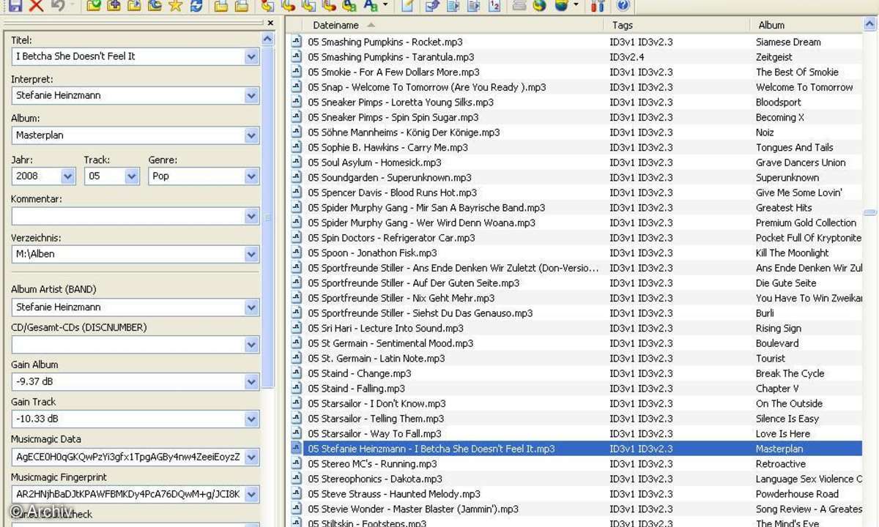Expand the Gain Album dropdown
879x527 pixels.
251,382
